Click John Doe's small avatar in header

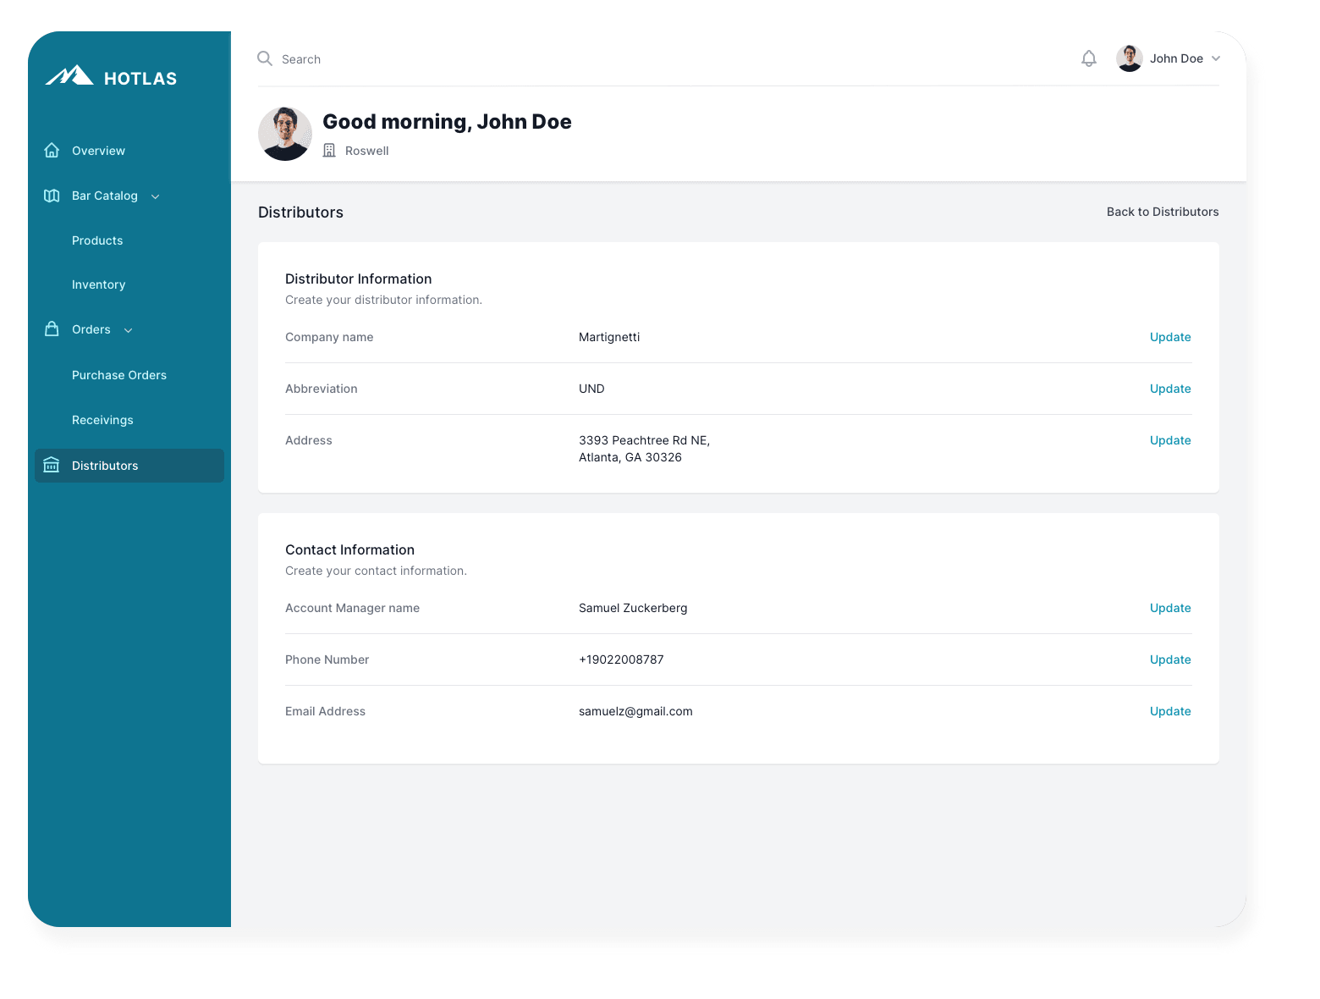1130,58
